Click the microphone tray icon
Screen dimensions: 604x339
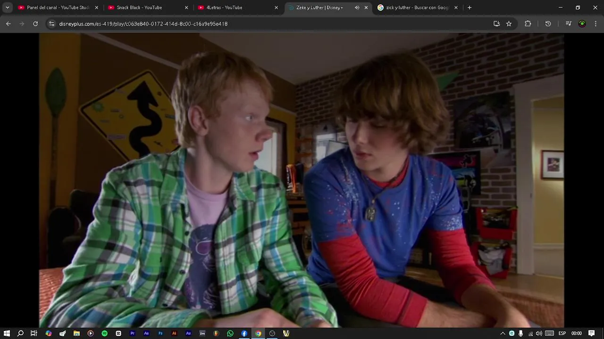(520, 333)
